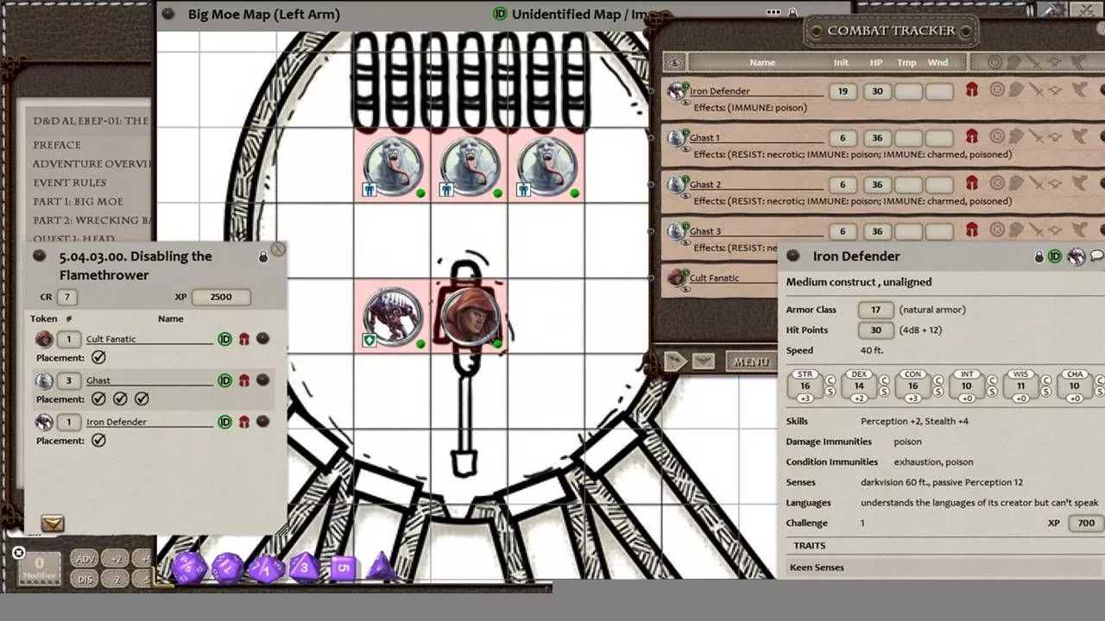Toggle the lock icon on Iron Defender sheet
The width and height of the screenshot is (1105, 621).
coord(1039,257)
